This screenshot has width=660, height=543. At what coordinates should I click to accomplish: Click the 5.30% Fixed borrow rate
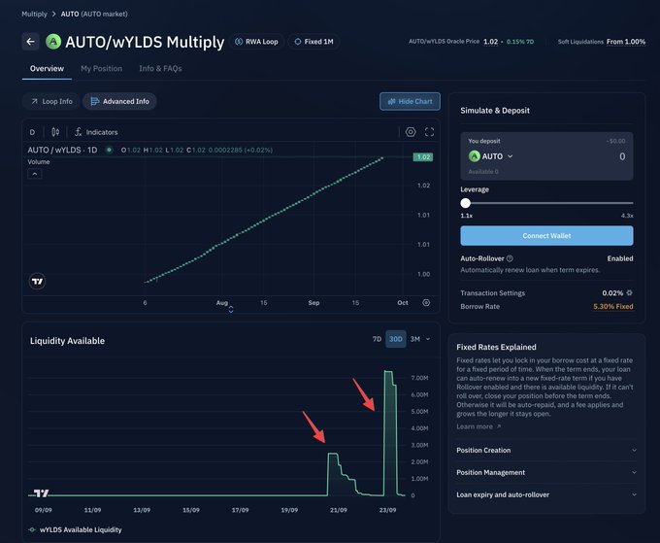point(612,306)
